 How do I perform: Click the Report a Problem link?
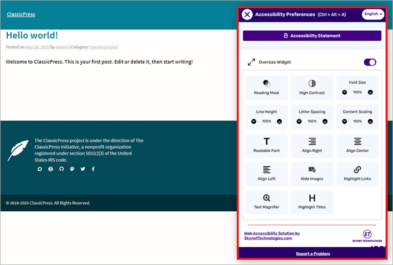pyautogui.click(x=312, y=254)
